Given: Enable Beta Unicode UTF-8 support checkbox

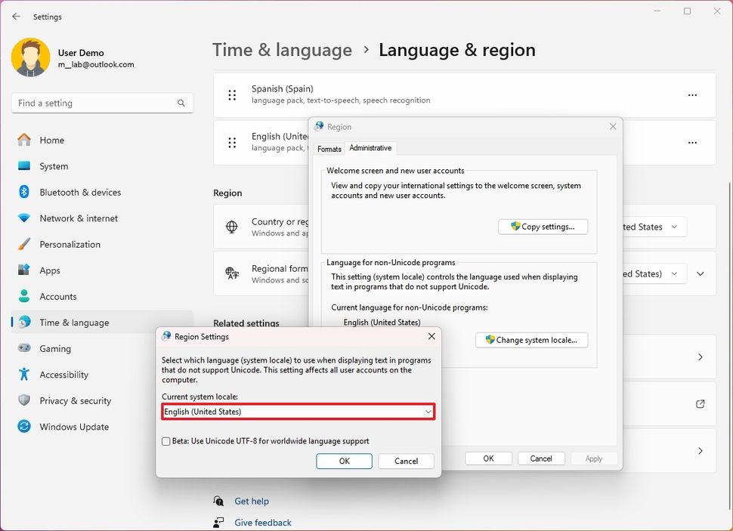Looking at the screenshot, I should pyautogui.click(x=165, y=441).
